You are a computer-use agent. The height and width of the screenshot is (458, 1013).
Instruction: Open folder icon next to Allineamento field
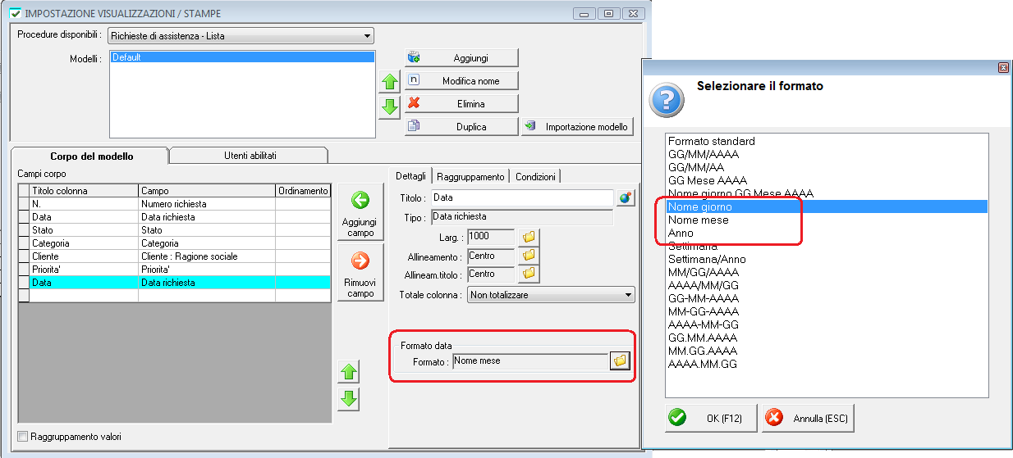[529, 256]
